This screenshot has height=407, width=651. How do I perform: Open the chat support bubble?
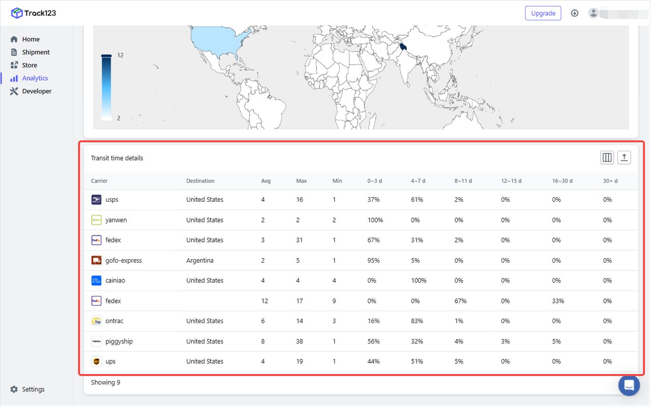[x=629, y=385]
